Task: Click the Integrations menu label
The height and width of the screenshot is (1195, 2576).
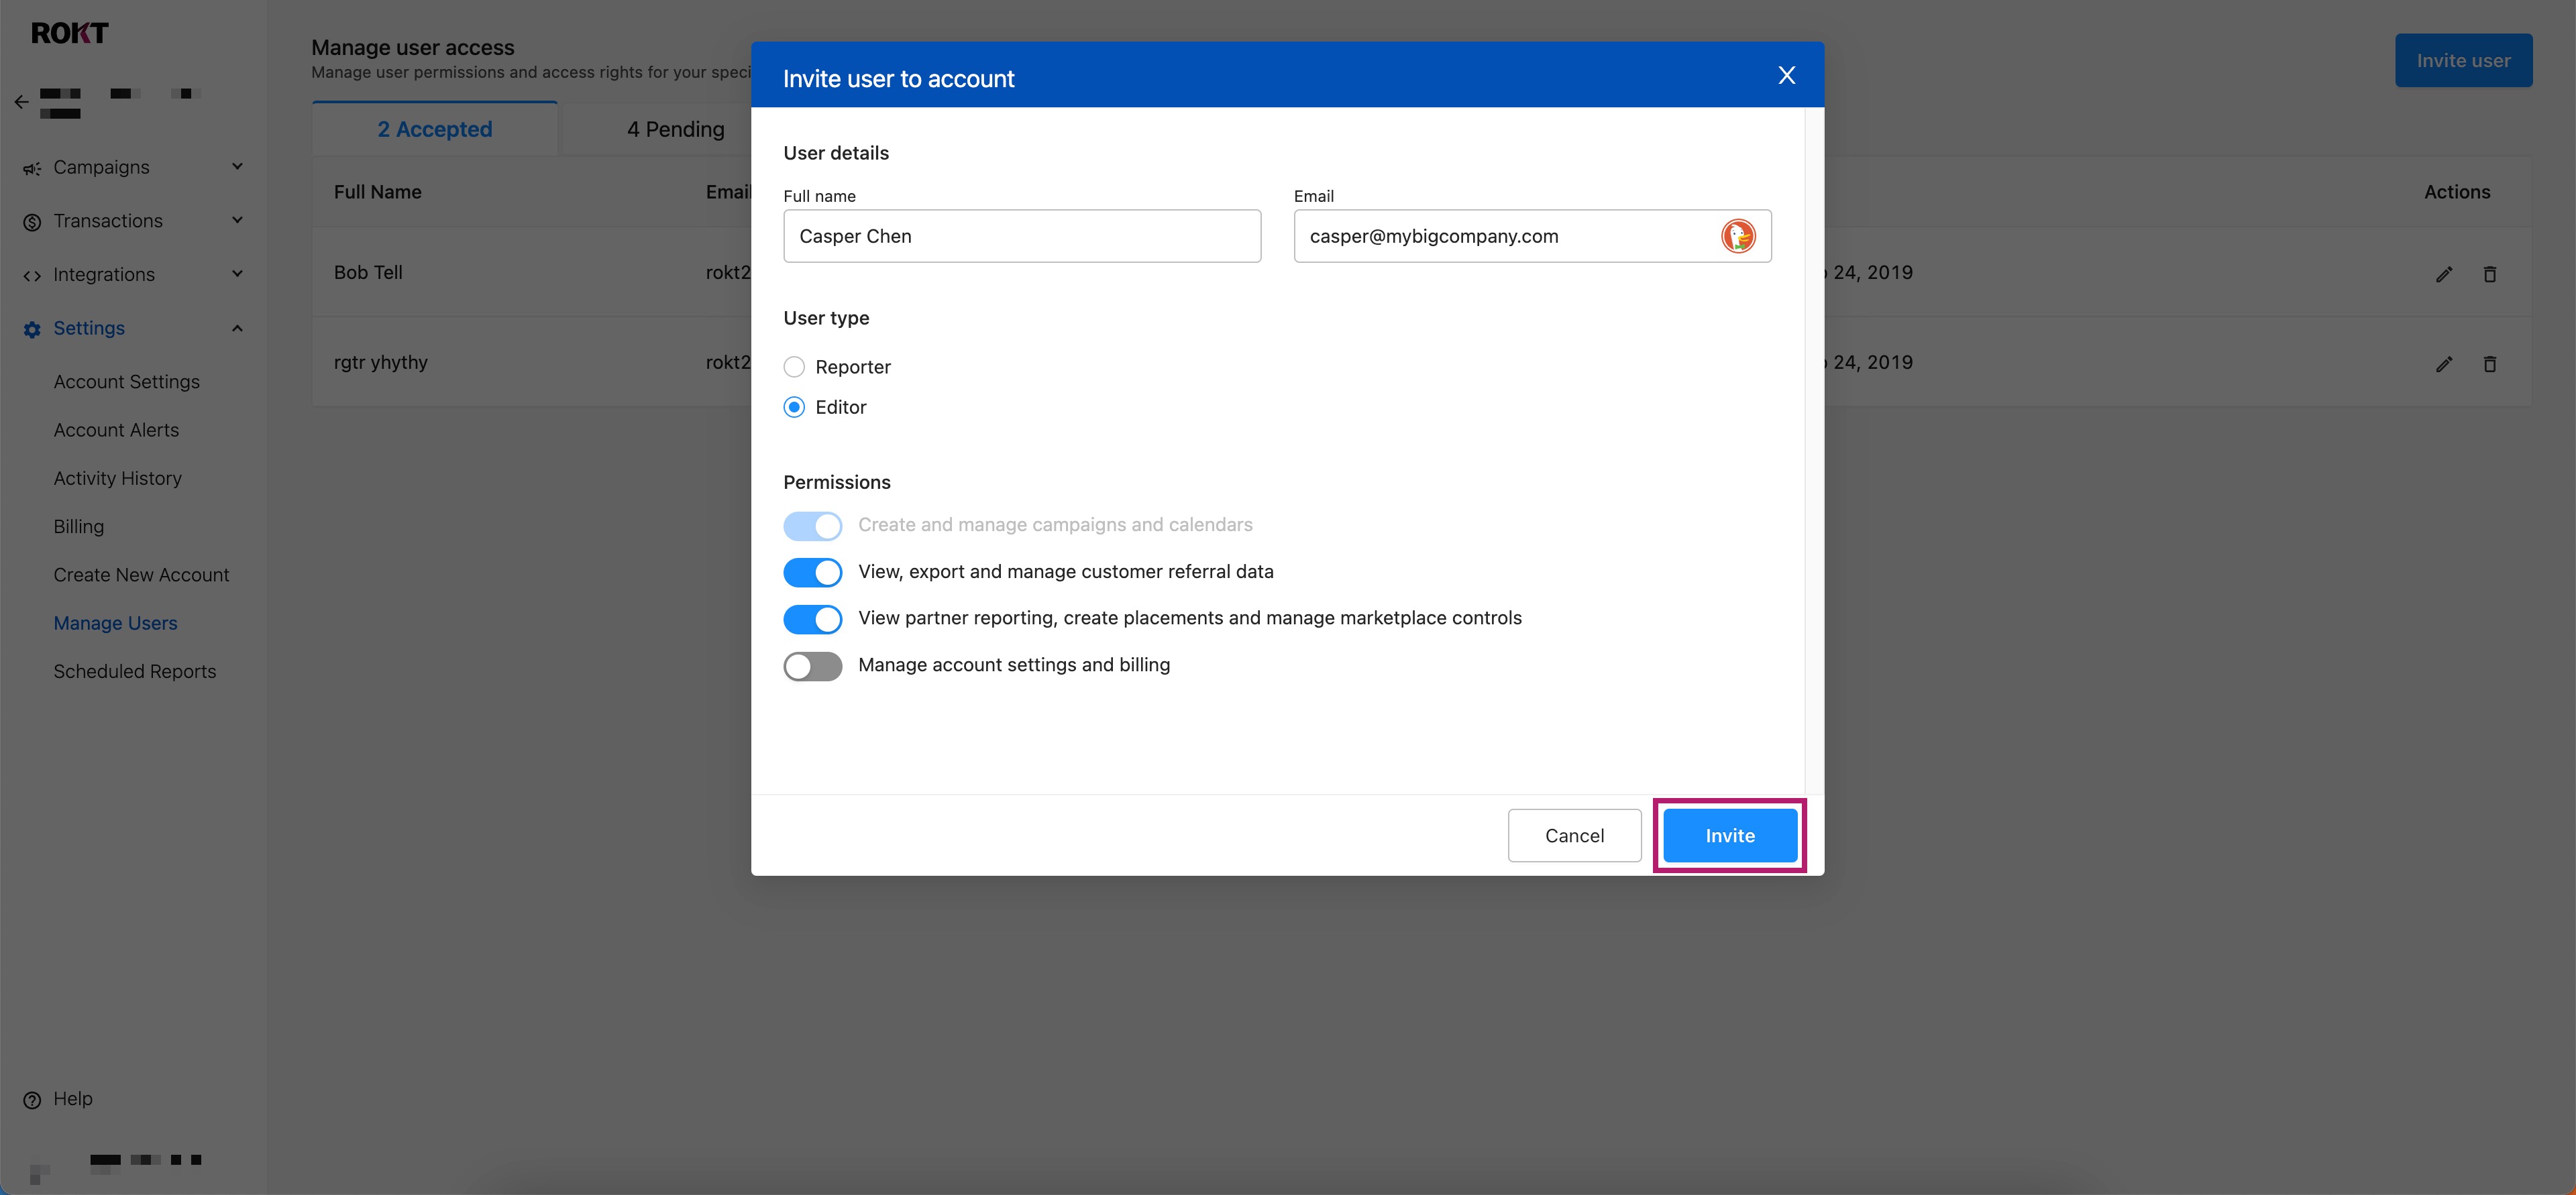Action: 103,274
